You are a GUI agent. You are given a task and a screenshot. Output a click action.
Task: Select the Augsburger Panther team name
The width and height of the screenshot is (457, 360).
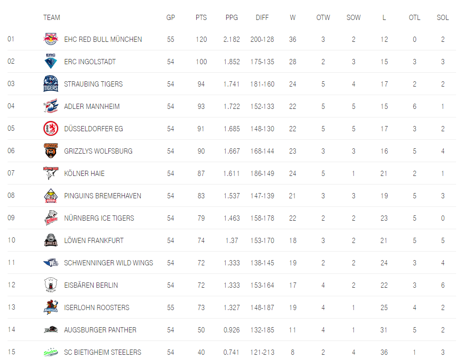pos(100,330)
